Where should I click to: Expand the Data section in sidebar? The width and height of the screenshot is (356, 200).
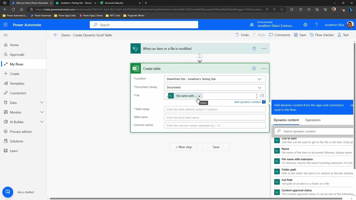coord(42,103)
